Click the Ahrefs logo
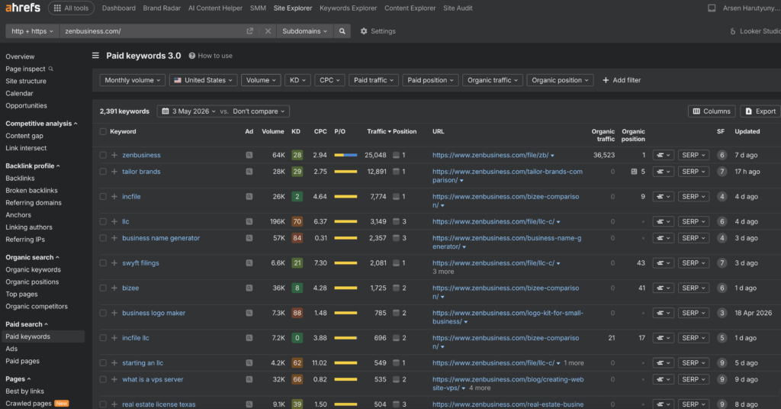781x409 pixels. (x=23, y=8)
